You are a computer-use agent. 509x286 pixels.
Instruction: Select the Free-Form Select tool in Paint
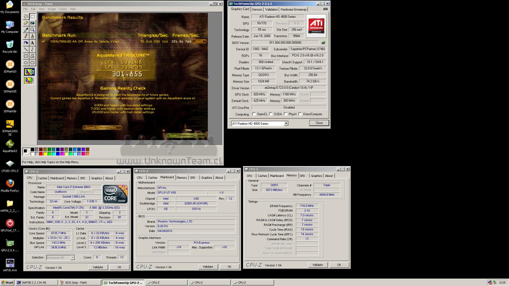(x=26, y=16)
